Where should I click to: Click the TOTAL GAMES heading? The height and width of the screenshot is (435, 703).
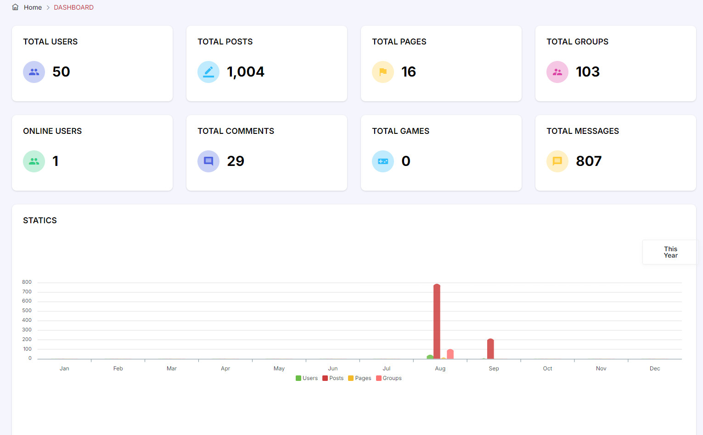click(401, 131)
